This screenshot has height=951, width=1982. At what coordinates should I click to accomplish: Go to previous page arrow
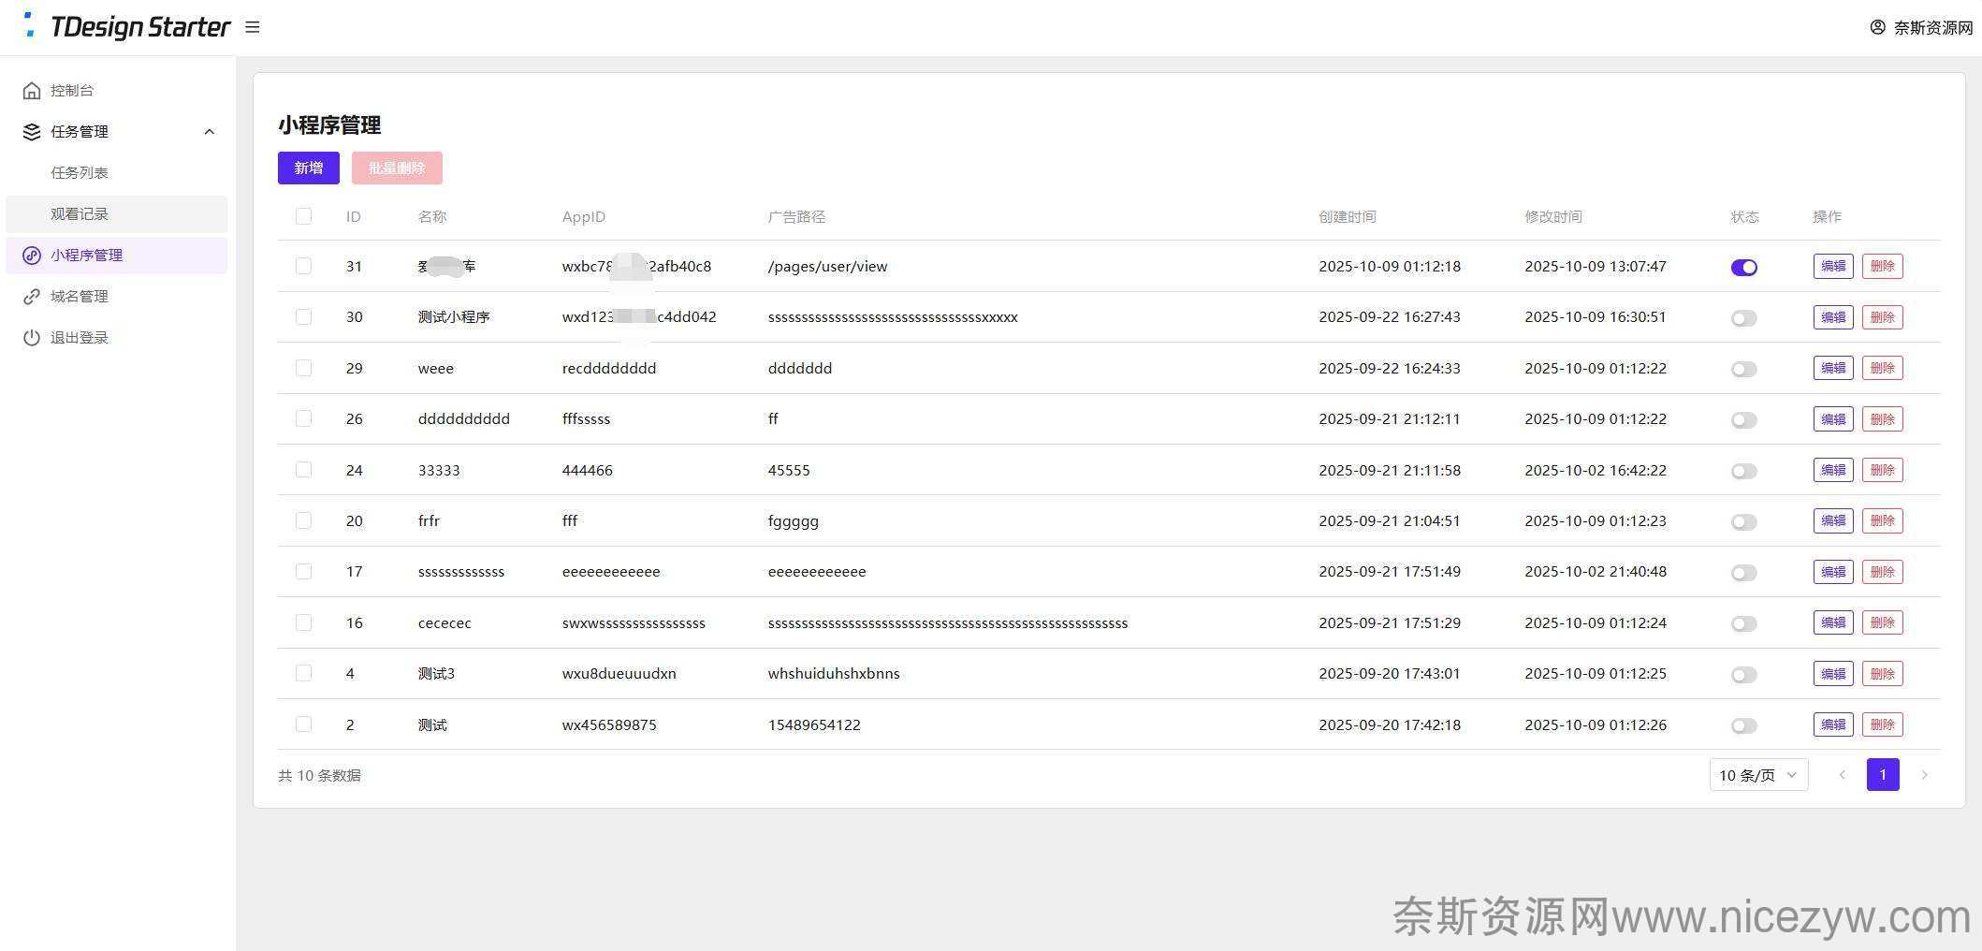click(x=1842, y=775)
